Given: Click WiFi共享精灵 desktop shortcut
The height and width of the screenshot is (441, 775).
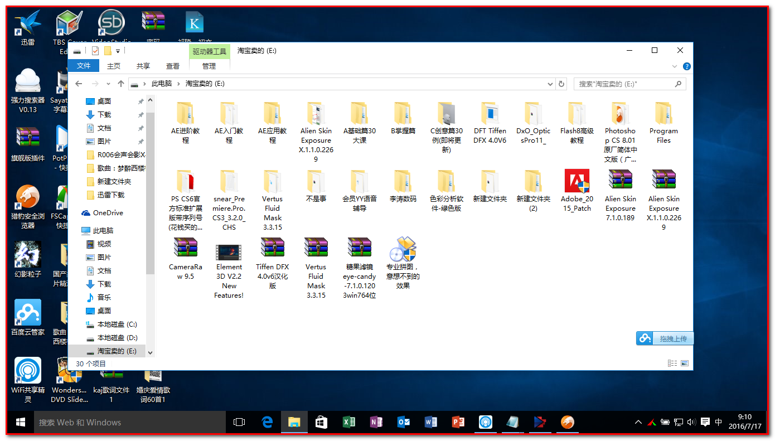Looking at the screenshot, I should 28,380.
